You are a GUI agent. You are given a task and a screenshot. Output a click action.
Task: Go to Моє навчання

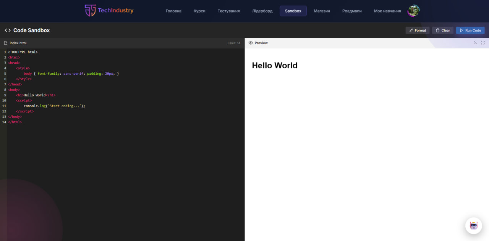[x=387, y=11]
